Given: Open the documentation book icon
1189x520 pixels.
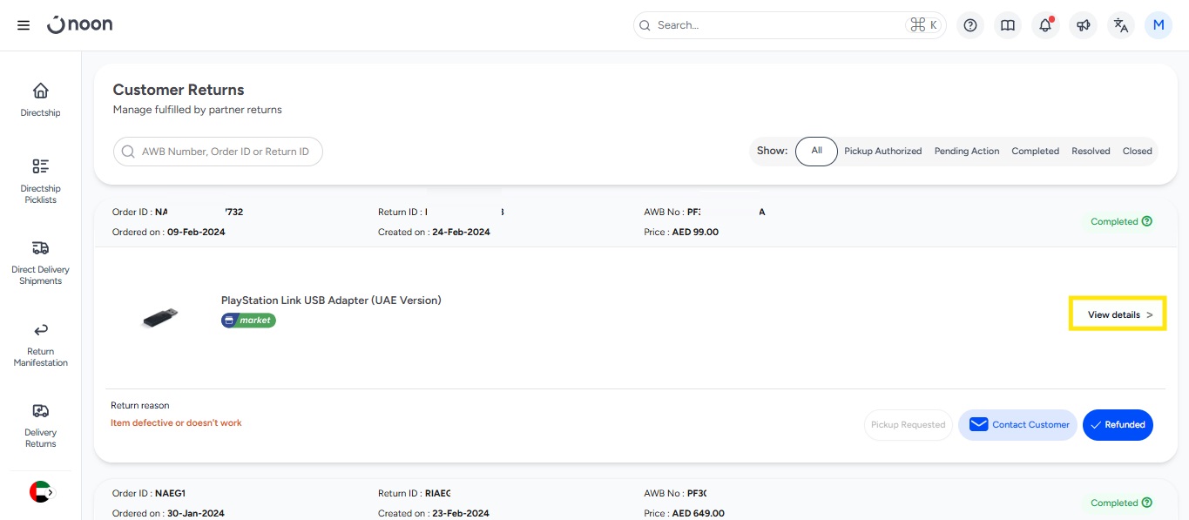Looking at the screenshot, I should [1008, 25].
